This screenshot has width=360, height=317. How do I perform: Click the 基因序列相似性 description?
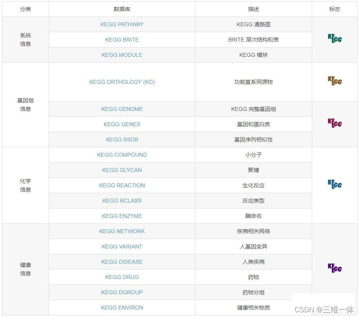[253, 139]
